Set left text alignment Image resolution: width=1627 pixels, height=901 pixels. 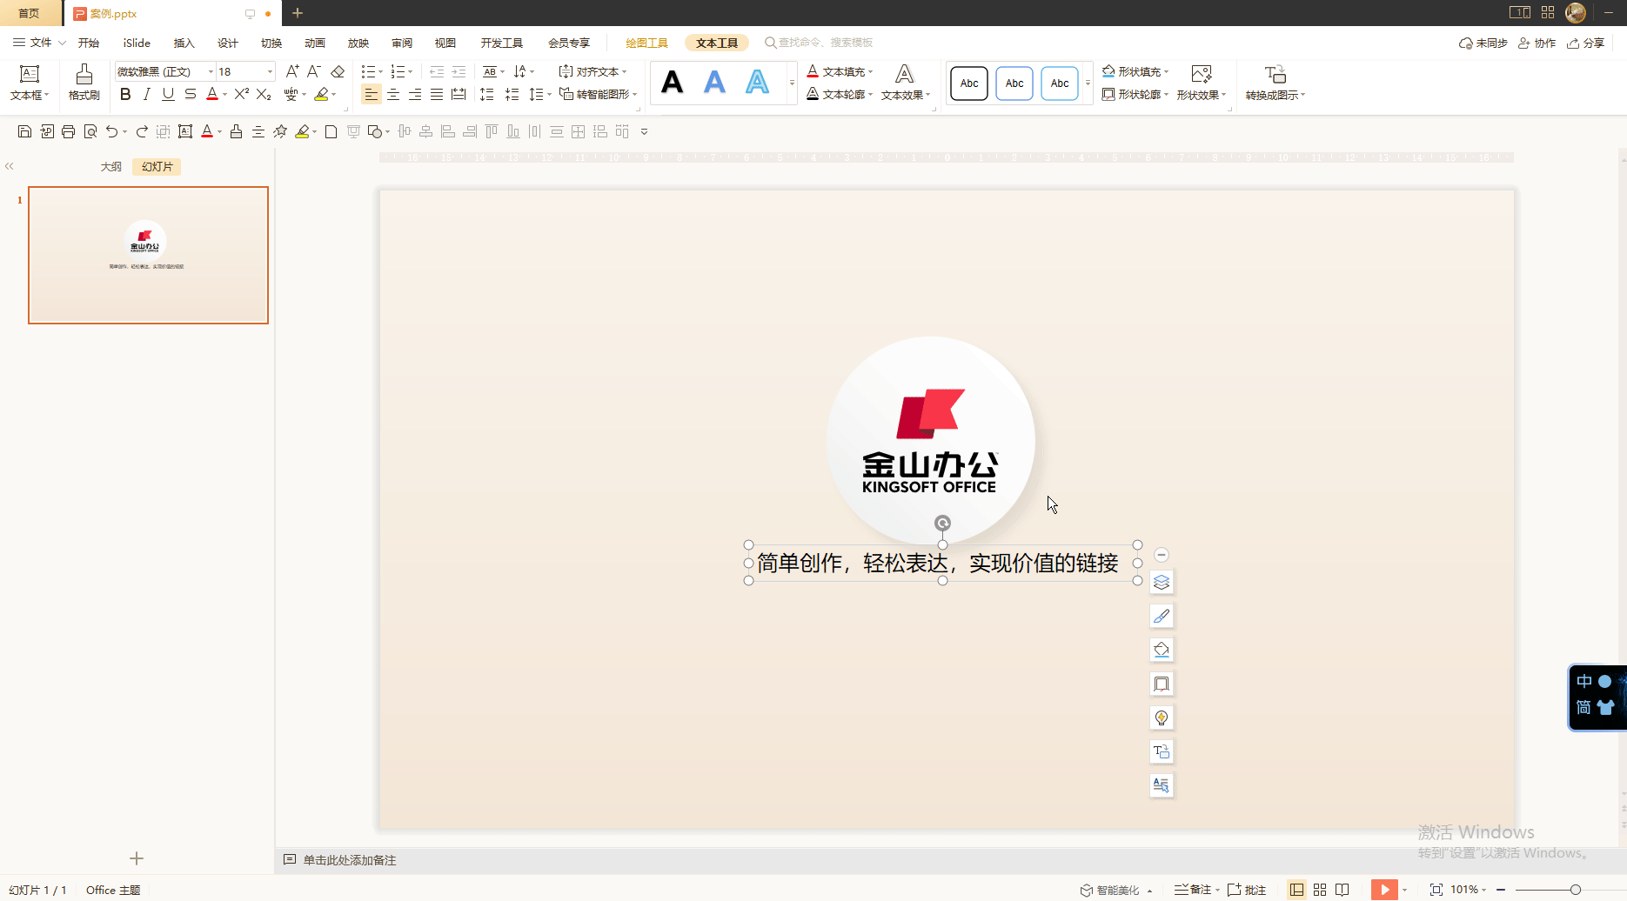click(372, 94)
